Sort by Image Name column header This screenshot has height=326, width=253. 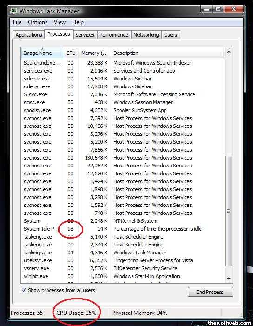(x=42, y=53)
